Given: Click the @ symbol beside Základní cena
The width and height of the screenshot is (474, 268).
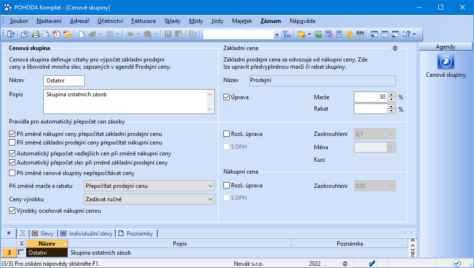Looking at the screenshot, I should tap(395, 48).
